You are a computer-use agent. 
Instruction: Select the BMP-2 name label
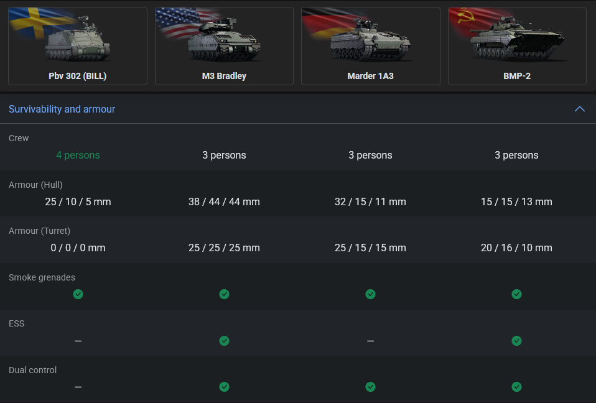coord(517,76)
